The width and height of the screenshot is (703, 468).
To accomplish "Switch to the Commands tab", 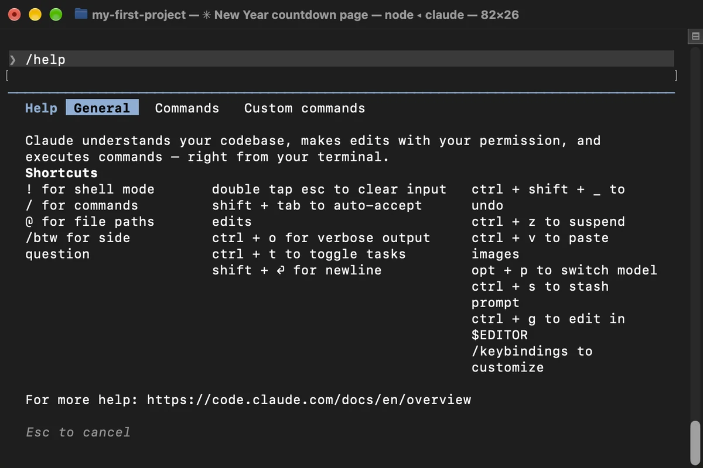I will (187, 108).
